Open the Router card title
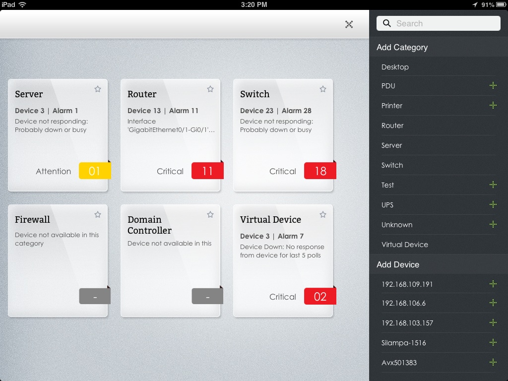Screen dimensions: 508x381 pos(142,94)
